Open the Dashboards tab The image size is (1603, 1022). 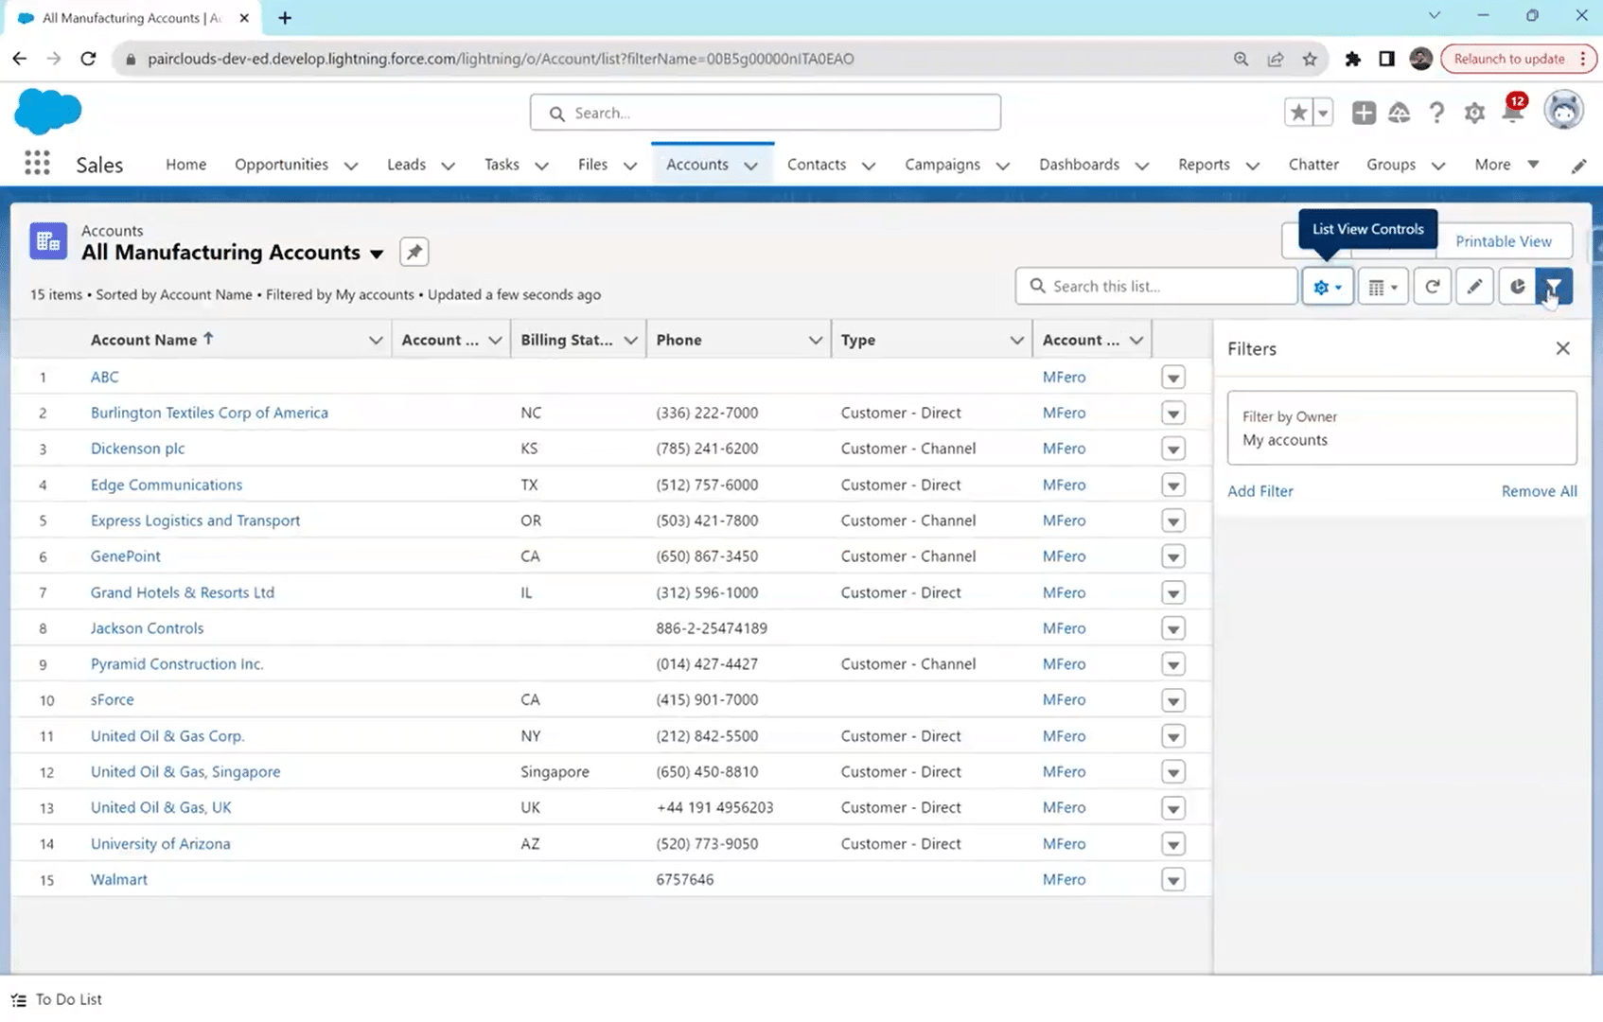pos(1079,165)
